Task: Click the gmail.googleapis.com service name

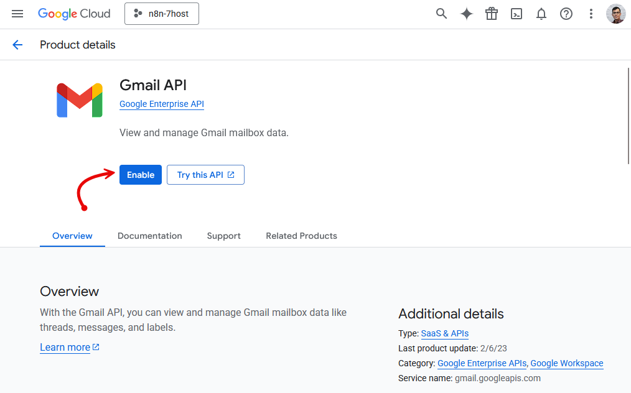Action: [x=497, y=378]
